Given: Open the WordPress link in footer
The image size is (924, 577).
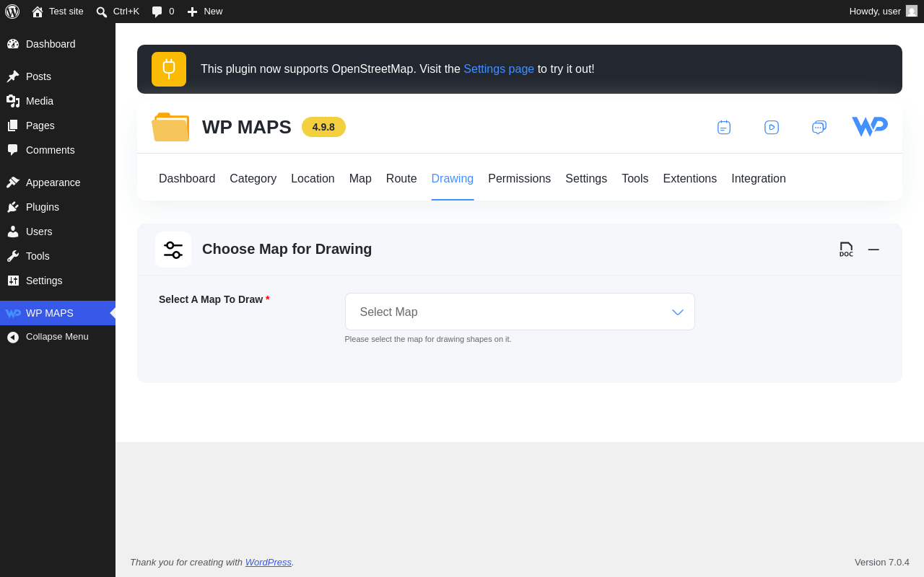Looking at the screenshot, I should (269, 562).
